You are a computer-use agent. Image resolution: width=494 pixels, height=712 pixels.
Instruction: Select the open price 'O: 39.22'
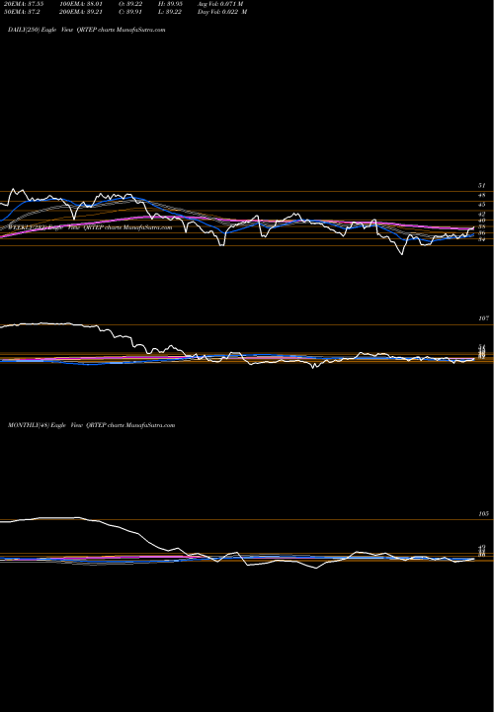(130, 3)
